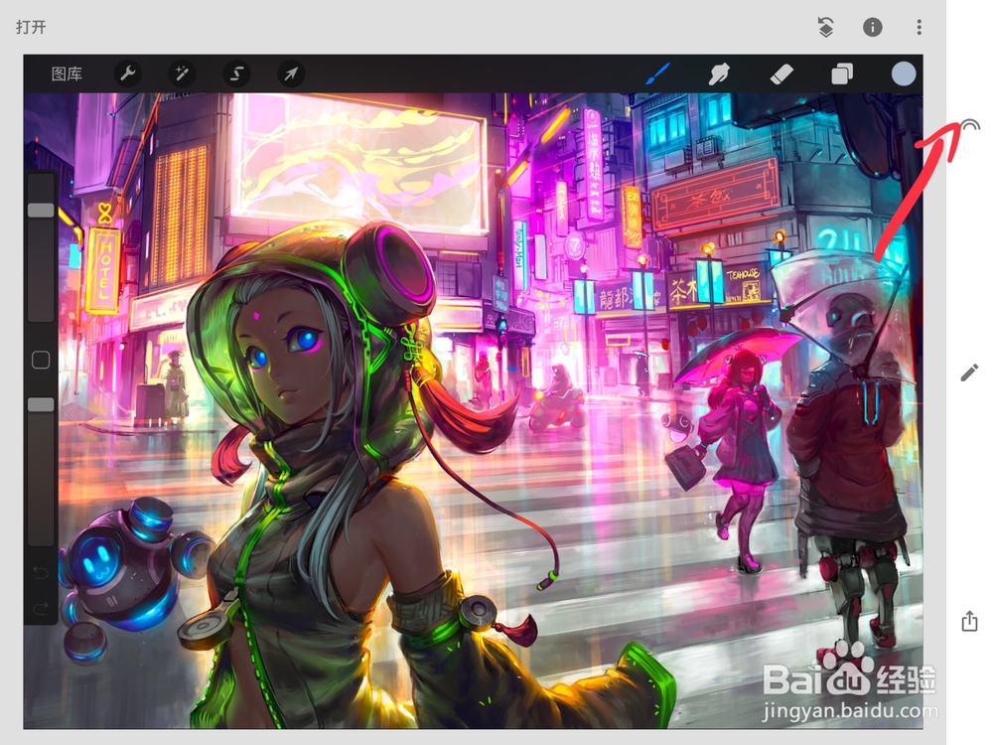Click the arc icon at top of right panel
The width and height of the screenshot is (993, 745).
coord(969,125)
